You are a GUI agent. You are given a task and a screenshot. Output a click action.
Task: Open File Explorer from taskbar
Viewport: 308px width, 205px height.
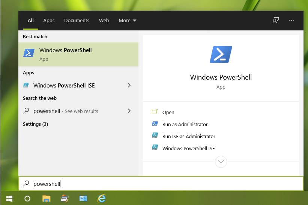point(47,199)
